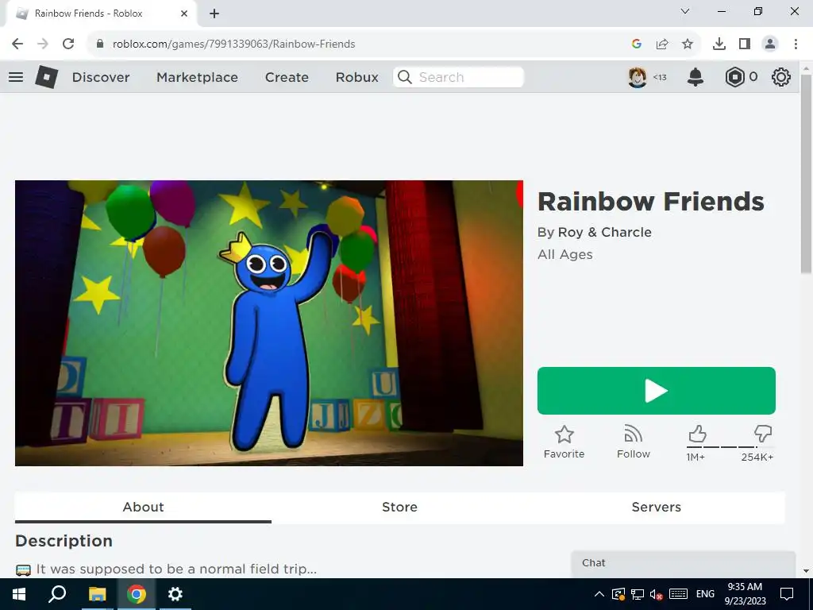Go to the Create page
The image size is (813, 610).
click(x=287, y=77)
